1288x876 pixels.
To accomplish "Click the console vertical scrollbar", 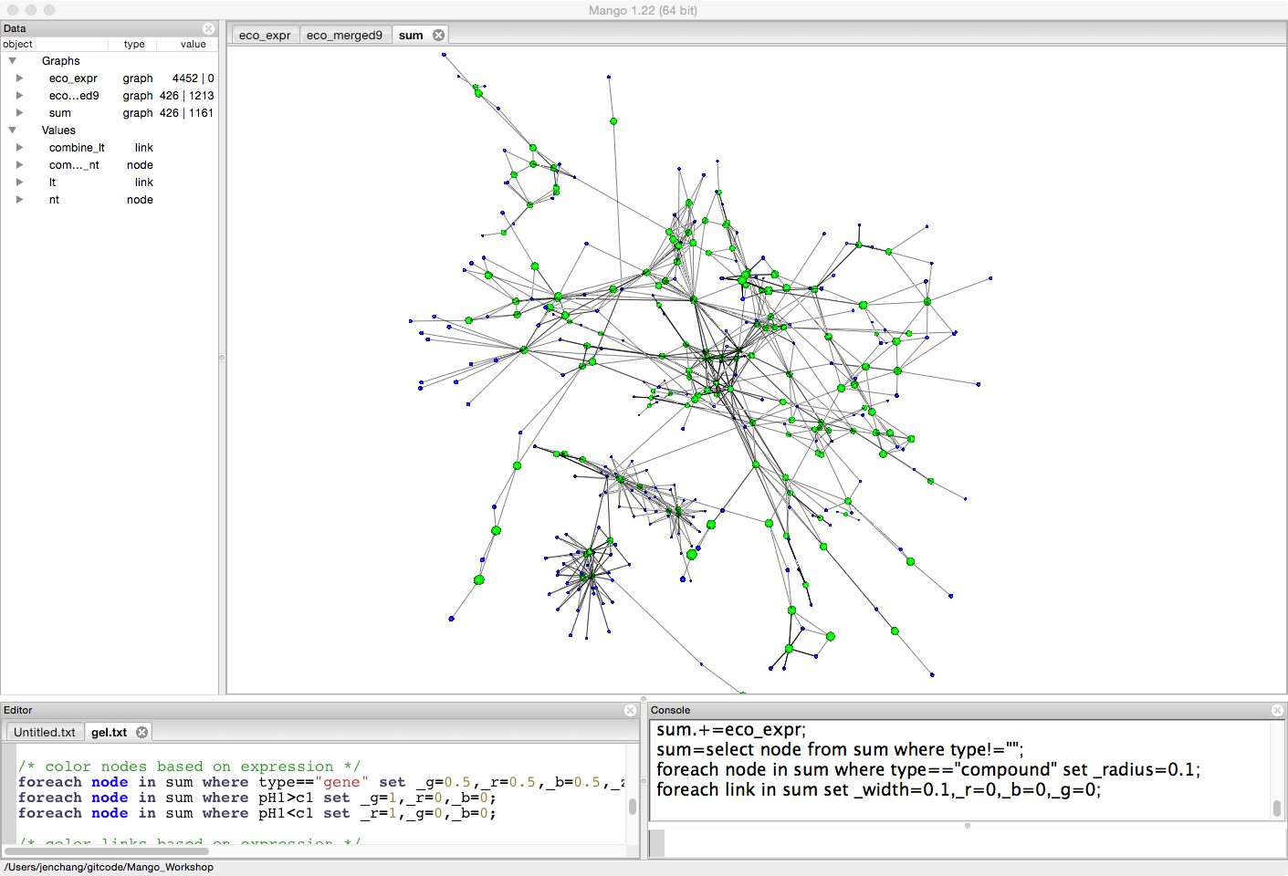I will (1276, 808).
